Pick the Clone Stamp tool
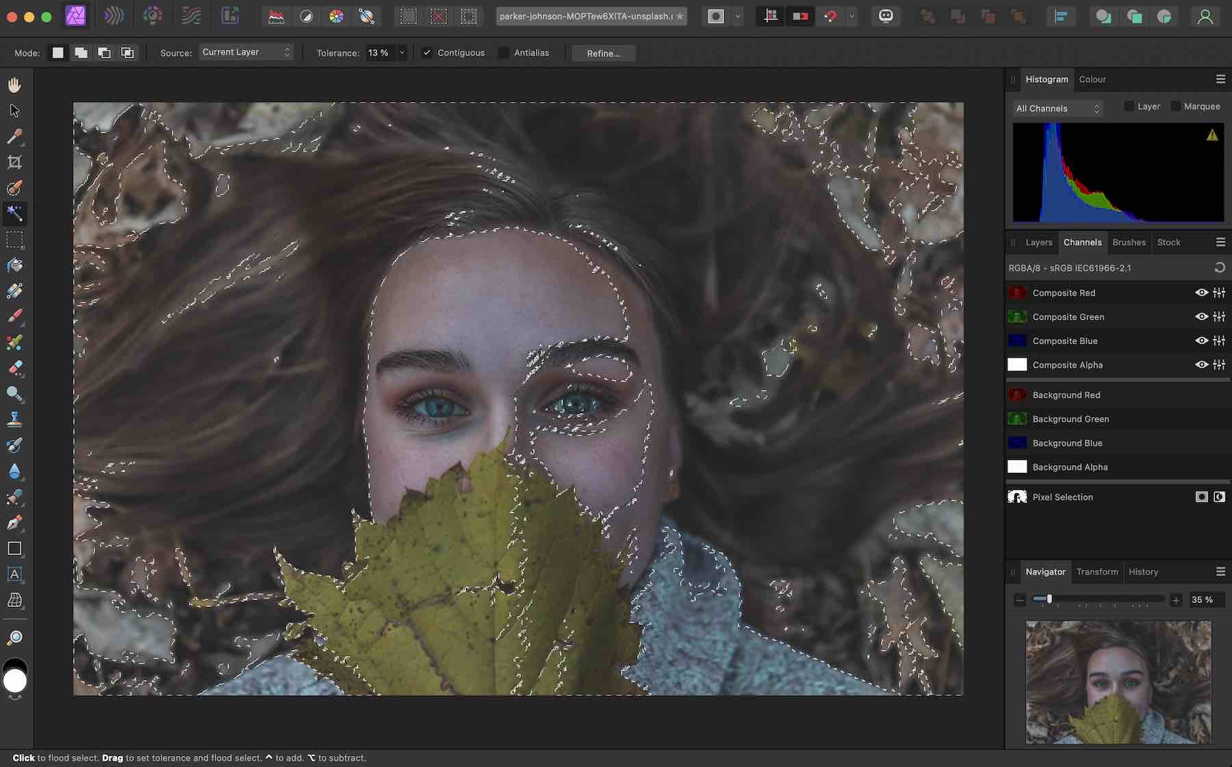Viewport: 1232px width, 767px height. [14, 419]
